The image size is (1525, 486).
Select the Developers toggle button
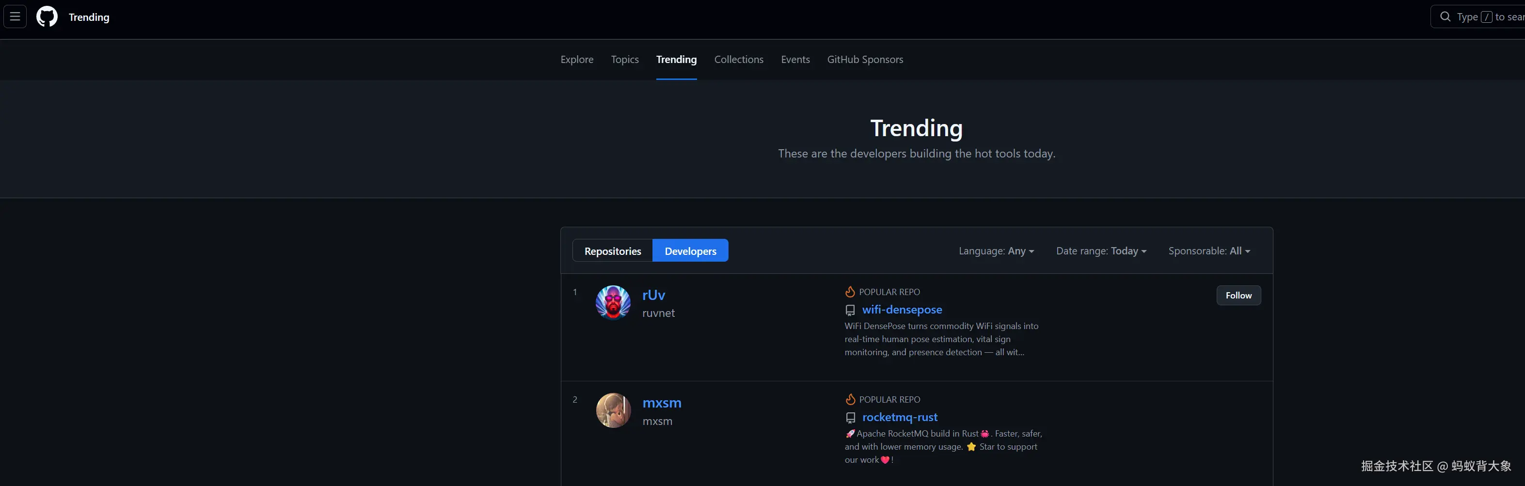pos(690,251)
